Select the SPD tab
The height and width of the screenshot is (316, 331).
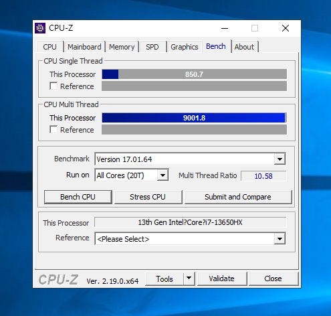coord(152,47)
